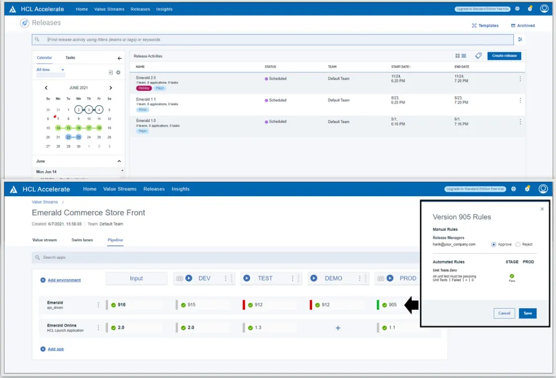Run the DEV environment play icon
Viewport: 556px width, 378px height.
click(x=189, y=278)
